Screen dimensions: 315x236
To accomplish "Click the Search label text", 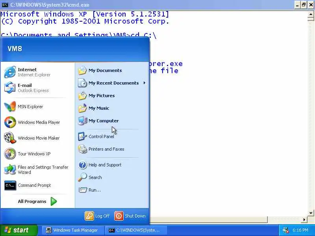I will click(95, 177).
